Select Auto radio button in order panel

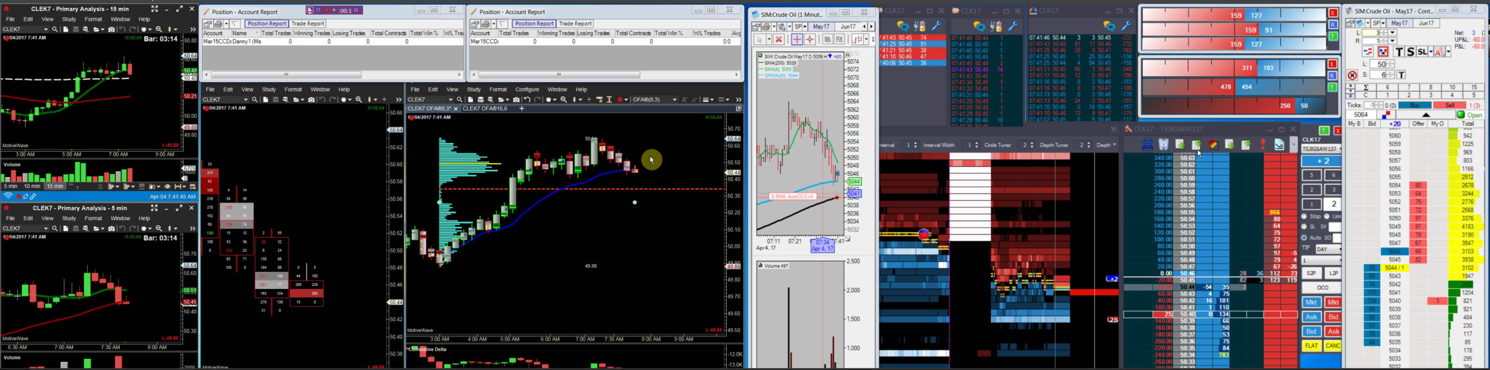pos(1304,238)
